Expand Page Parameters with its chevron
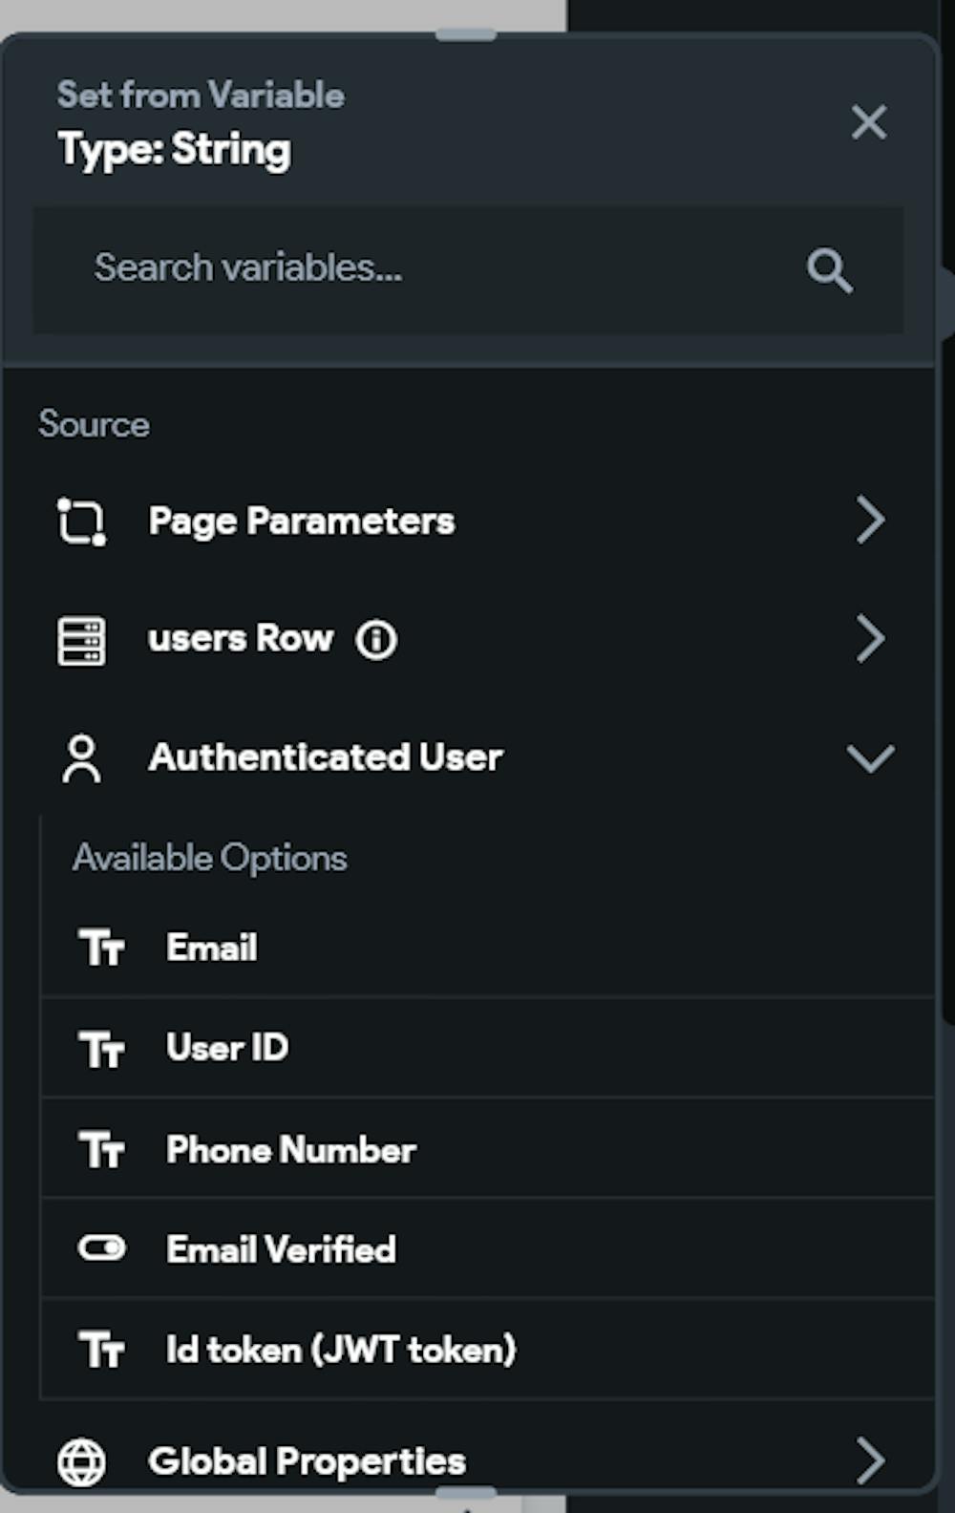Screen dimensions: 955x1513 tap(870, 521)
